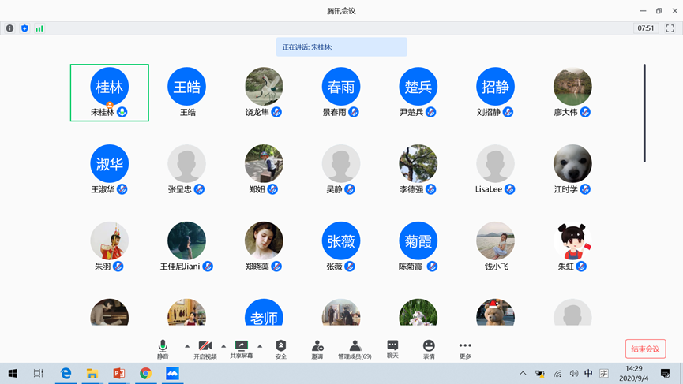
Task: Select 张呈忠 default avatar
Action: [187, 163]
